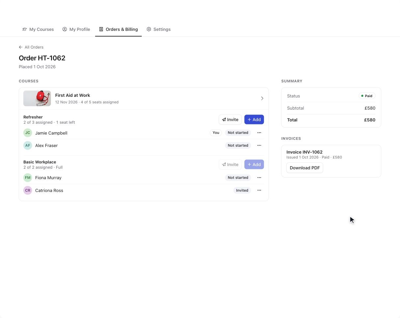Image resolution: width=400 pixels, height=318 pixels.
Task: Select the name Fiona Murray
Action: click(x=48, y=178)
